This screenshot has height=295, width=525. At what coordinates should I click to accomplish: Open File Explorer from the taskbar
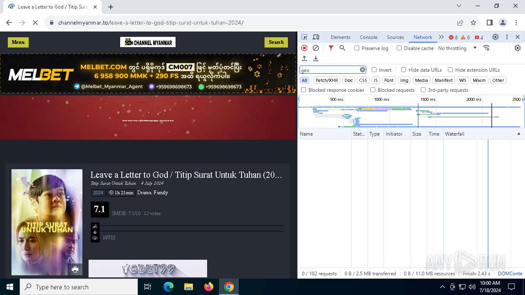coord(189,287)
